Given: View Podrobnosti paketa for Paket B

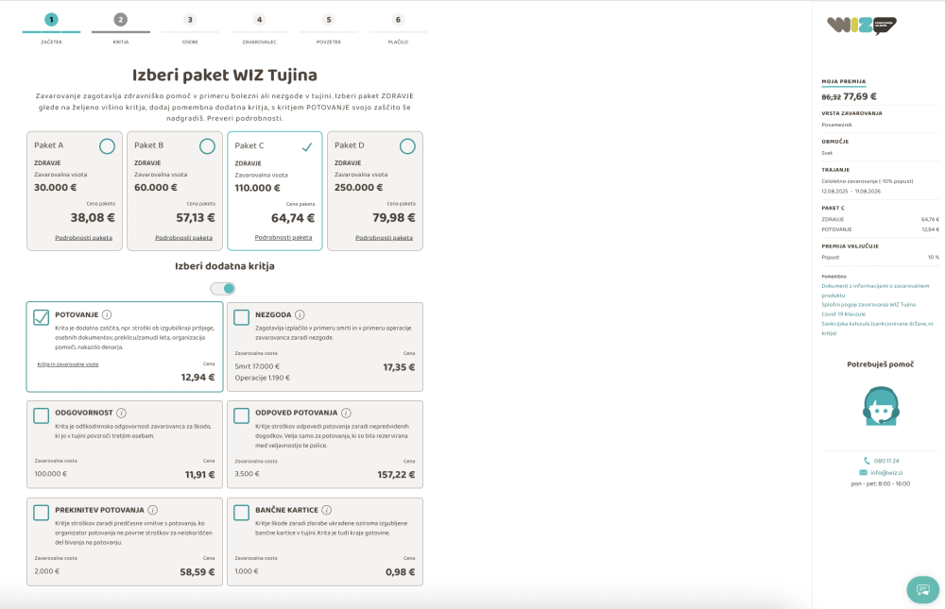Looking at the screenshot, I should point(184,238).
